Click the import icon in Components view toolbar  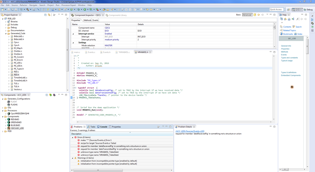click(x=54, y=95)
